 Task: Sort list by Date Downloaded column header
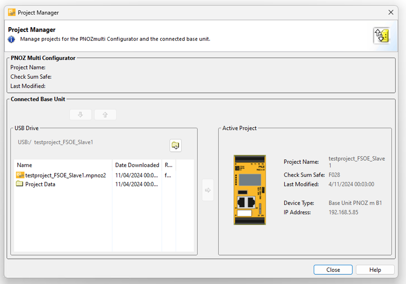point(137,165)
